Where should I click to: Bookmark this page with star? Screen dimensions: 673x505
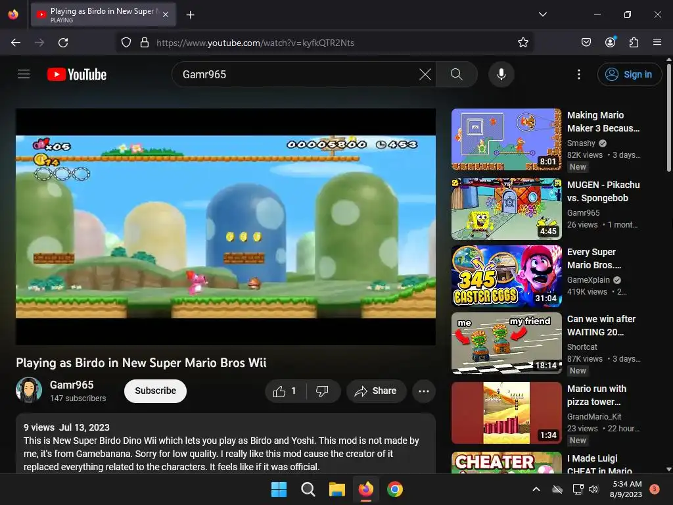coord(522,43)
